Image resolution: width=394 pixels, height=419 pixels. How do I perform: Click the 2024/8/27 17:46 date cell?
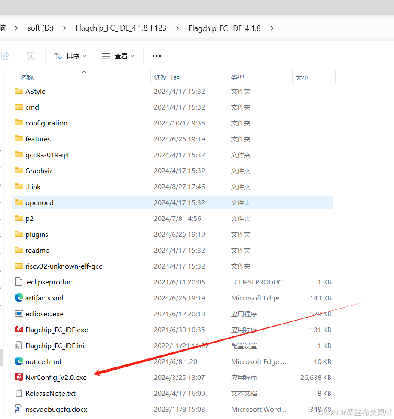tap(179, 187)
